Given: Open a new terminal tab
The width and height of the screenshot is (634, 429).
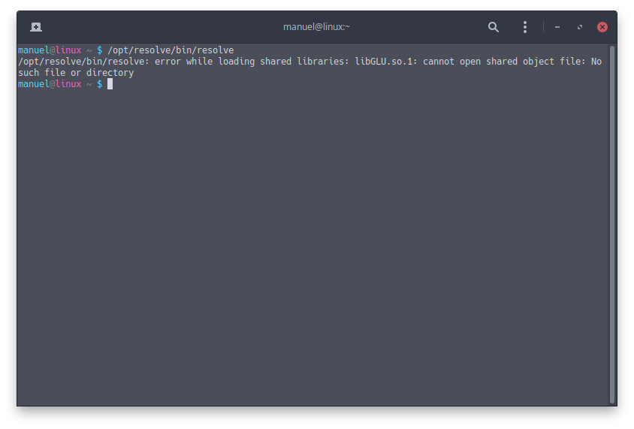Looking at the screenshot, I should [36, 27].
